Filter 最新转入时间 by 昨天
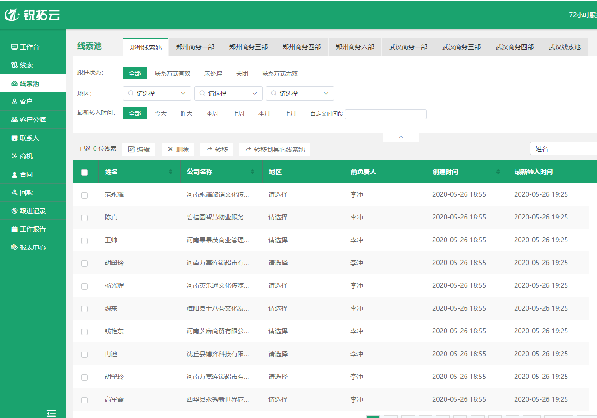 coord(187,113)
